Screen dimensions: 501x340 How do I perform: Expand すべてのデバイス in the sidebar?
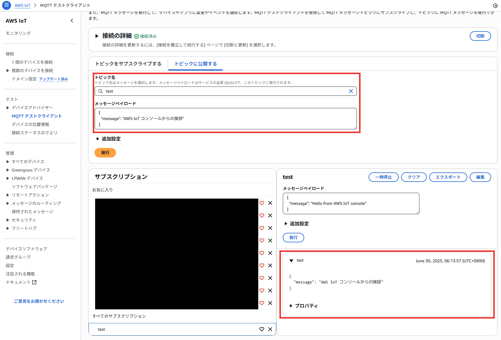[8, 162]
